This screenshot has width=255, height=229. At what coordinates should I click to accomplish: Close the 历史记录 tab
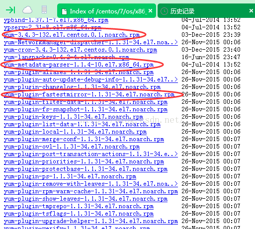[251, 11]
